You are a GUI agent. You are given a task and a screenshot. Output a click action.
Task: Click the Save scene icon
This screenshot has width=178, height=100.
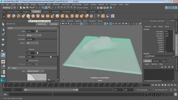click(x=27, y=7)
